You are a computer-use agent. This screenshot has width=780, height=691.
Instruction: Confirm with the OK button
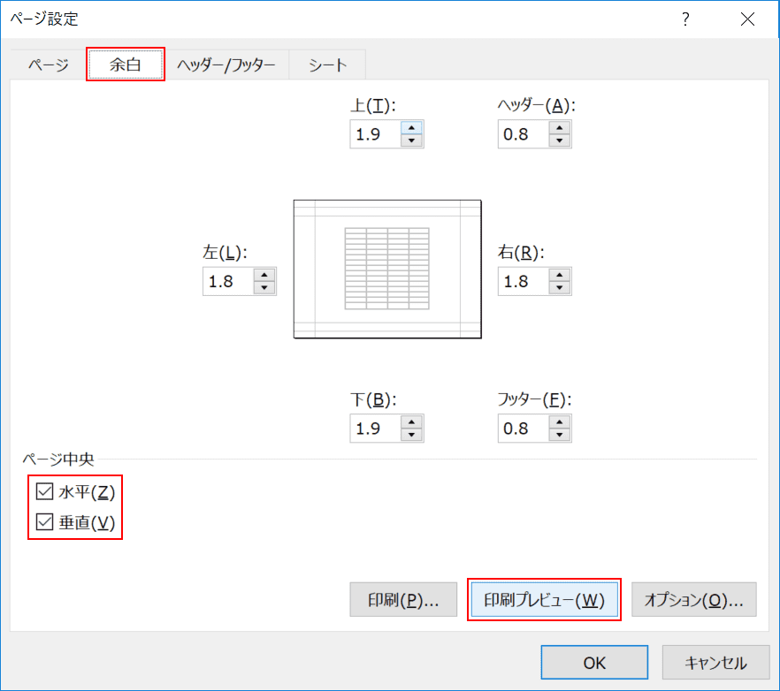click(x=594, y=662)
